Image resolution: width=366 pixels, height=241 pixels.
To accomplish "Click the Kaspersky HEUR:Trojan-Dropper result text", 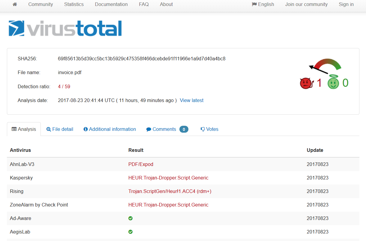I will pyautogui.click(x=168, y=178).
